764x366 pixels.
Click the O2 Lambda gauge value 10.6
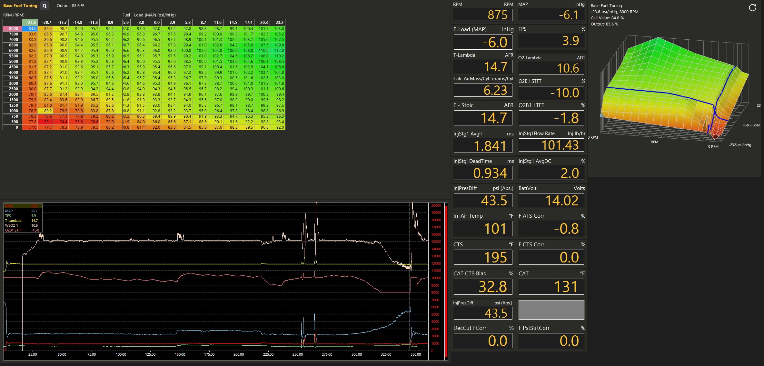[551, 68]
